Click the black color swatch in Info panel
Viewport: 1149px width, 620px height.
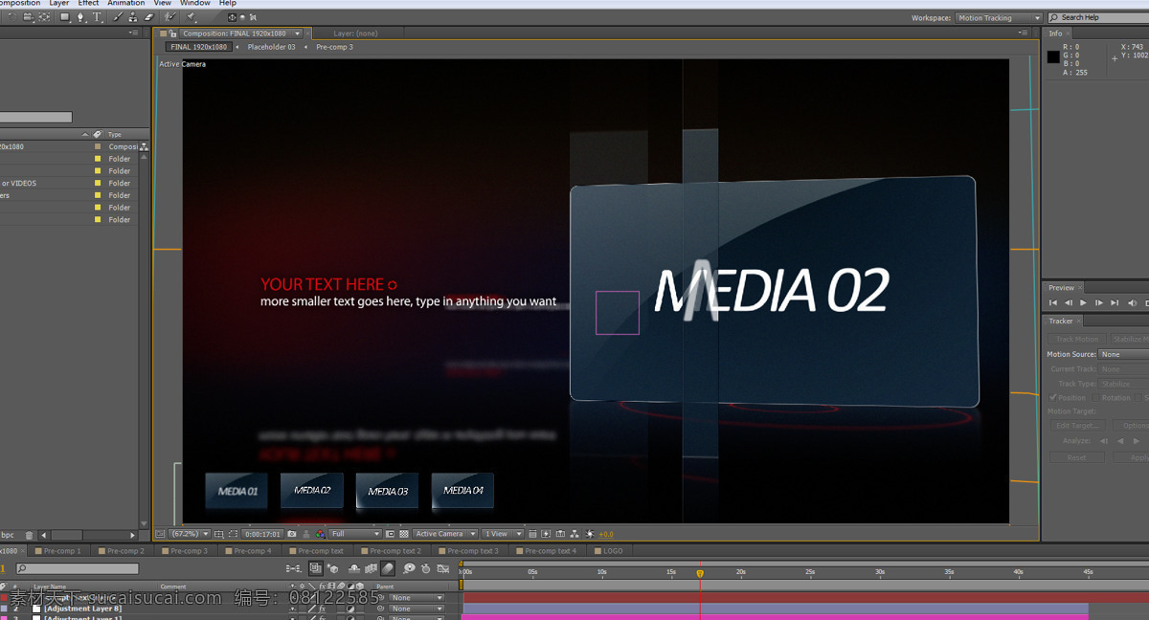point(1053,56)
